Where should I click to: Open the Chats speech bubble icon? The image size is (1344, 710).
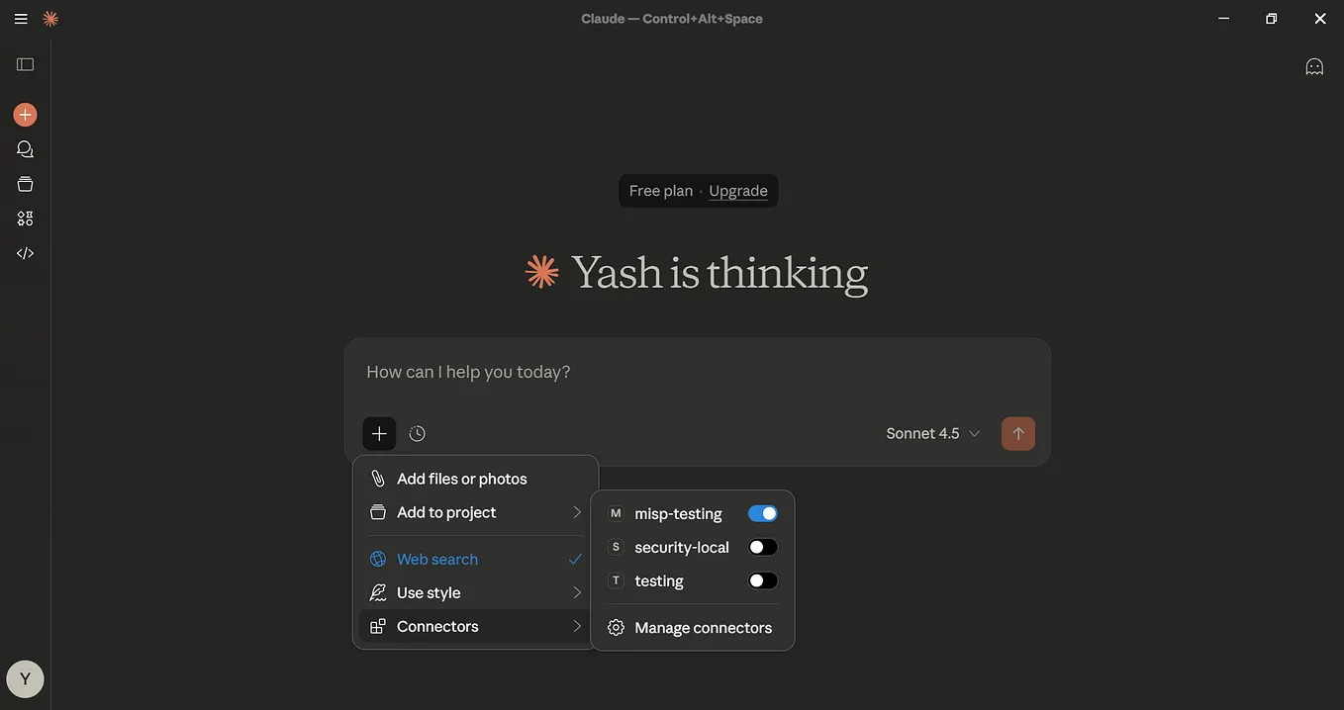tap(25, 149)
